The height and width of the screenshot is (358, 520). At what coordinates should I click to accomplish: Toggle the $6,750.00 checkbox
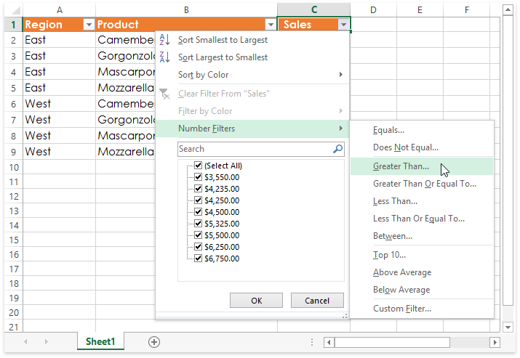[198, 258]
